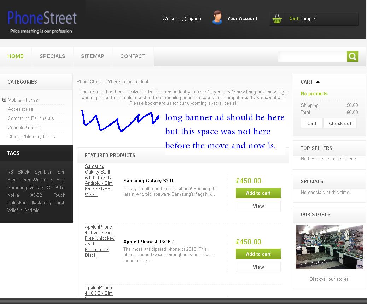The width and height of the screenshot is (367, 304).
Task: Open the HOME menu tab
Action: click(16, 56)
